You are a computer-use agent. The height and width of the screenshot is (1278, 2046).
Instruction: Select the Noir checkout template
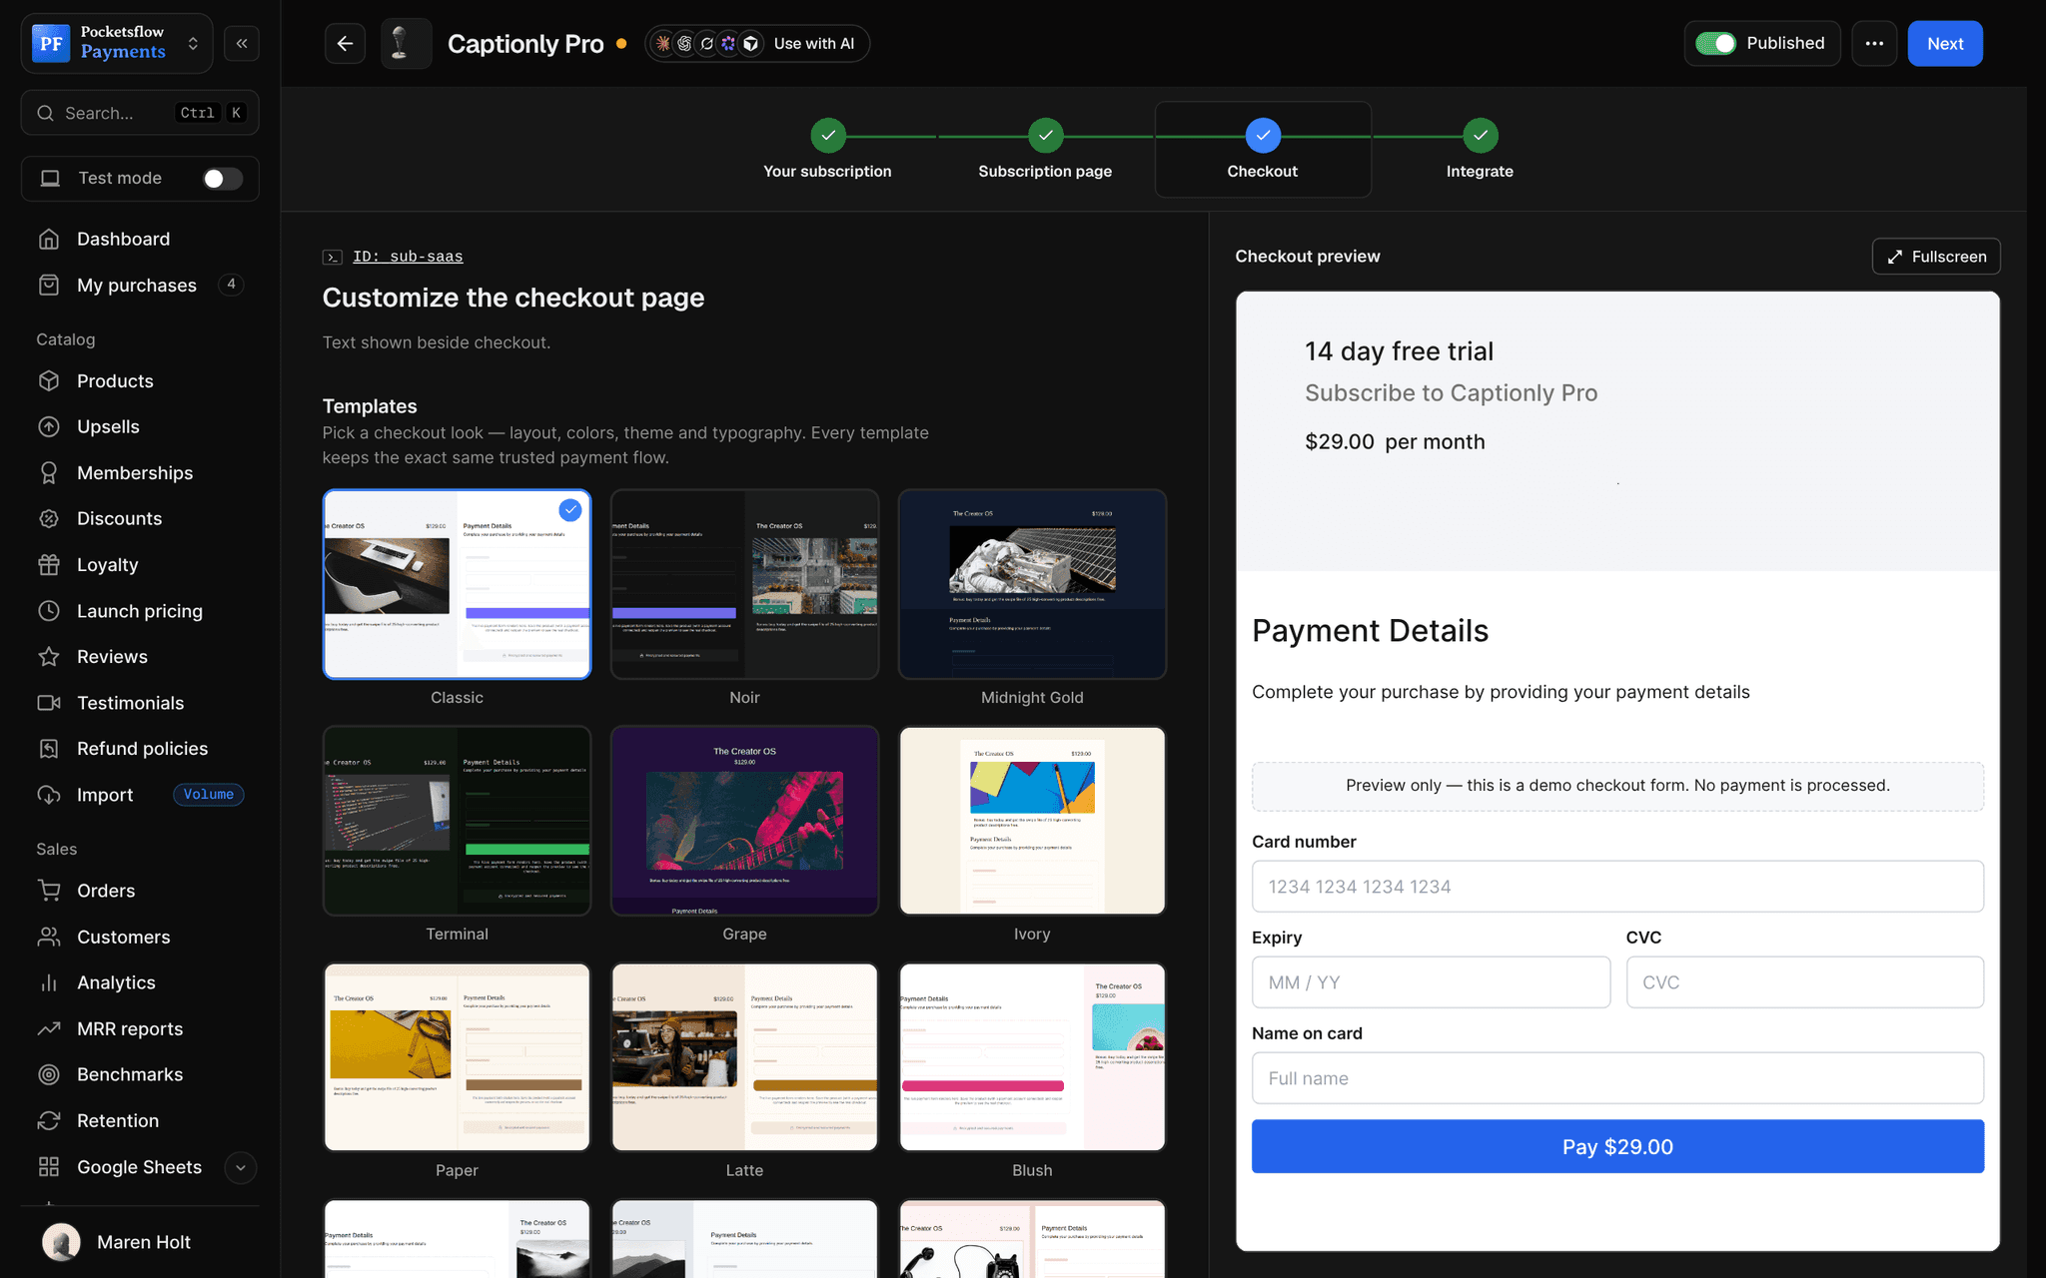point(744,584)
